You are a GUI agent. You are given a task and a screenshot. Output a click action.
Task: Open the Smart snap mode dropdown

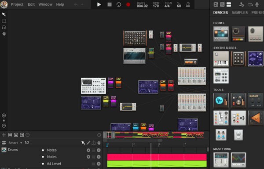coord(15,143)
